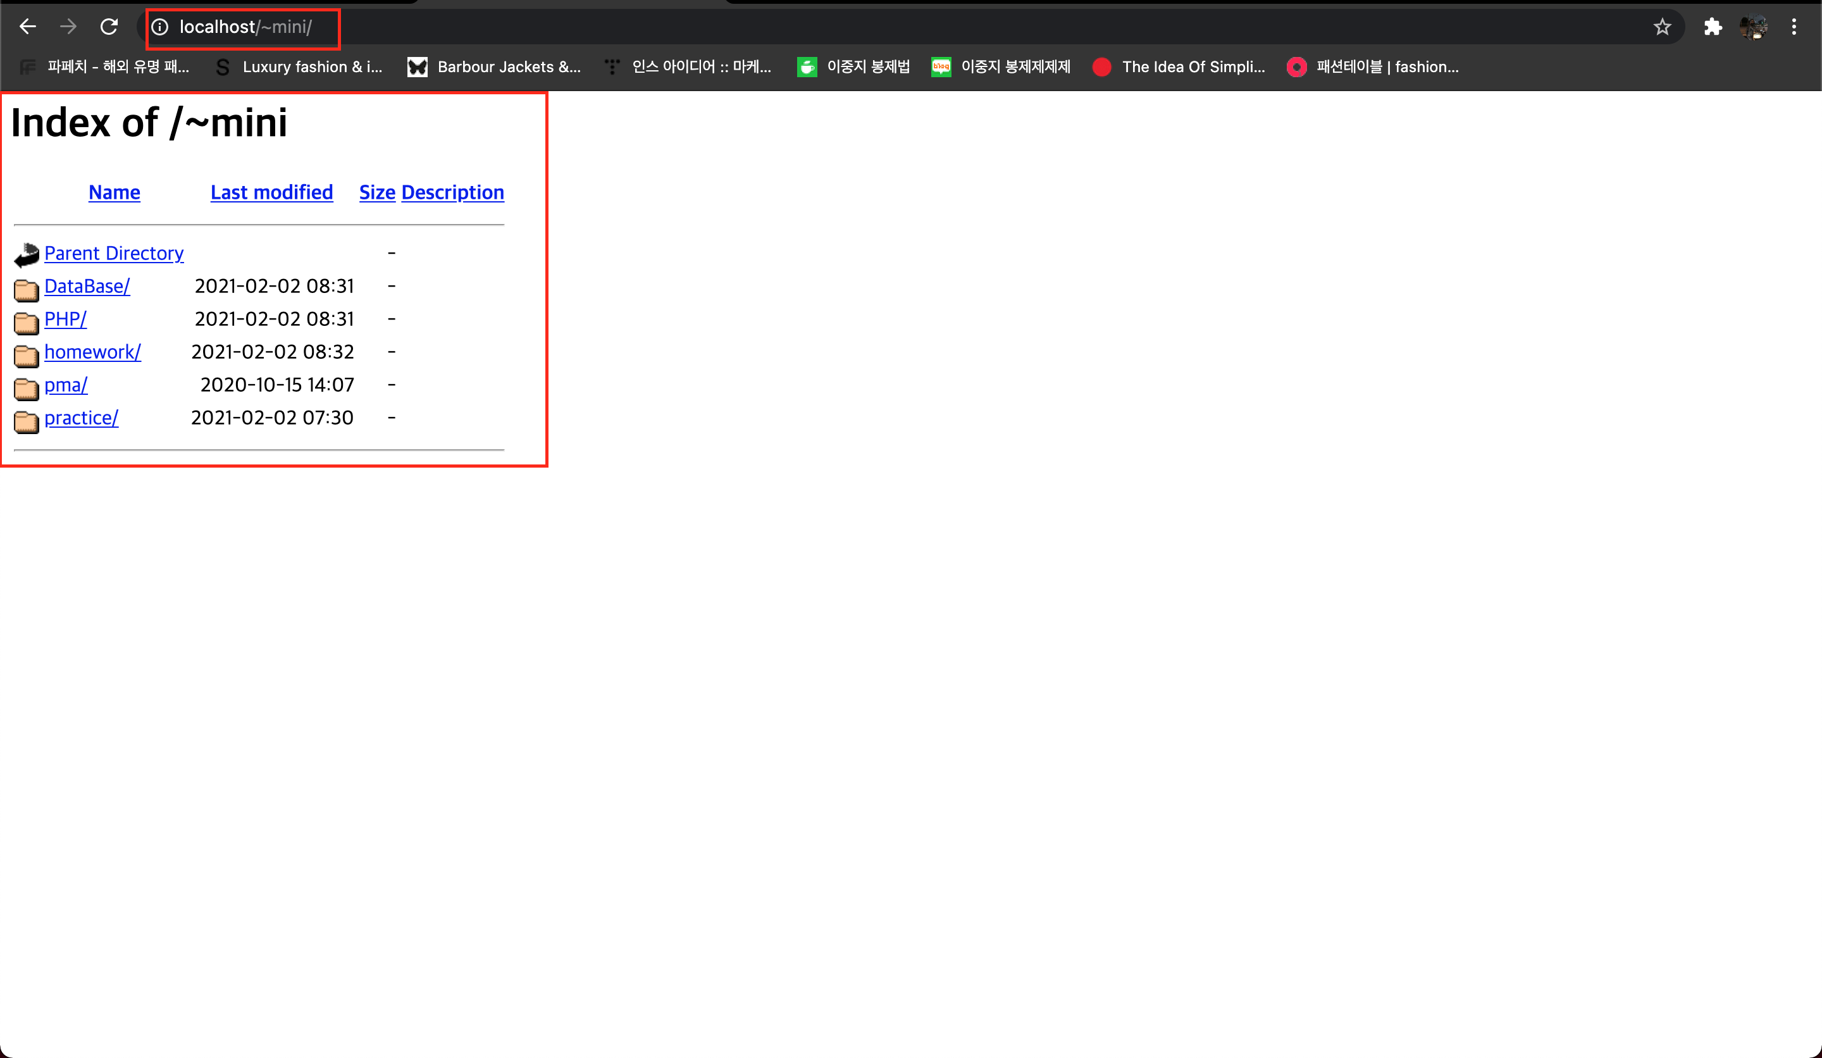Reload the current page
The width and height of the screenshot is (1822, 1058).
pyautogui.click(x=109, y=27)
